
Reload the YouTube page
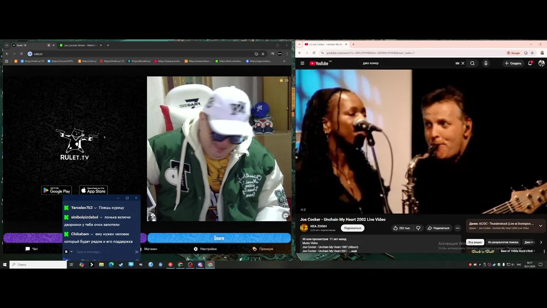314,53
